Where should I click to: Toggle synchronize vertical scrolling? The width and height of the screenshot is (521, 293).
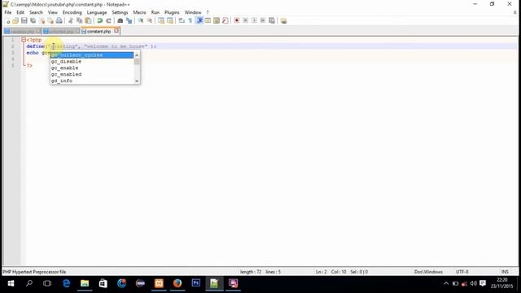point(161,20)
